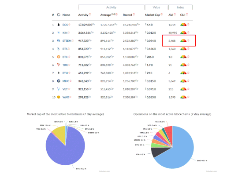
Task: Click the STEEM coin logo icon
Action: click(x=59, y=41)
